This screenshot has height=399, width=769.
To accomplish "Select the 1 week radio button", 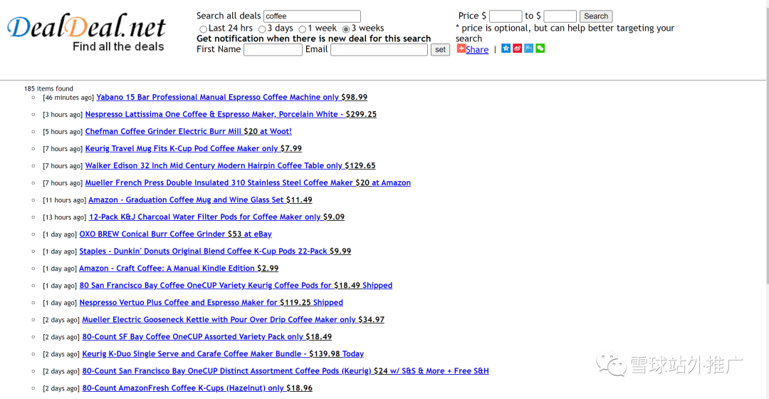I will tap(303, 29).
